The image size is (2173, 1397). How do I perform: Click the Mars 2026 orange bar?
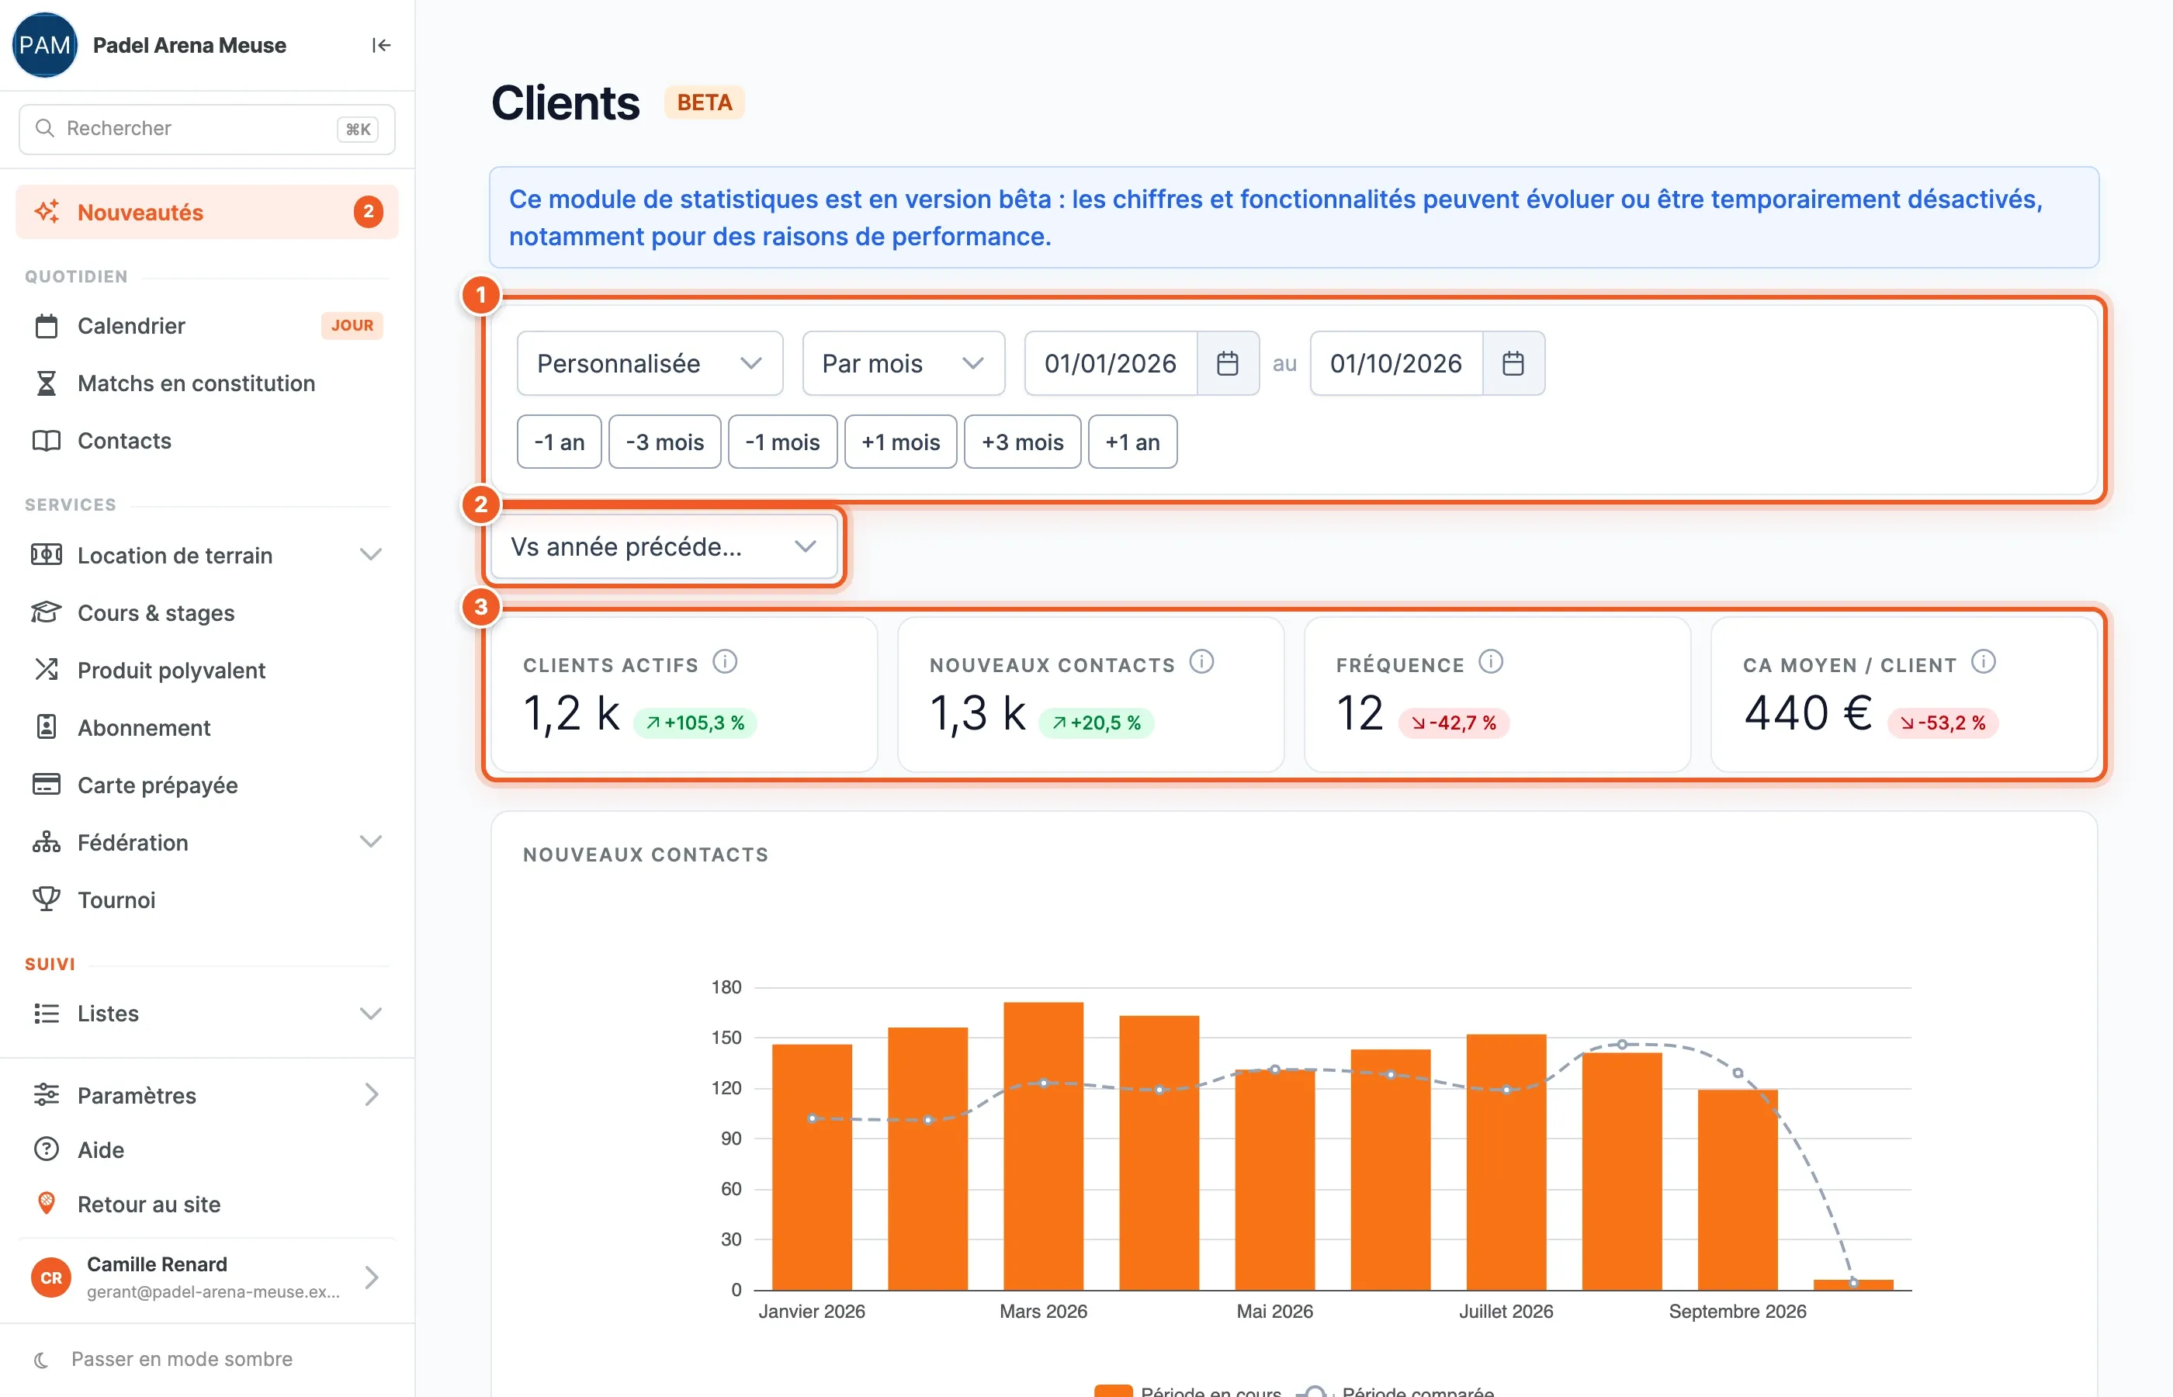1043,1146
